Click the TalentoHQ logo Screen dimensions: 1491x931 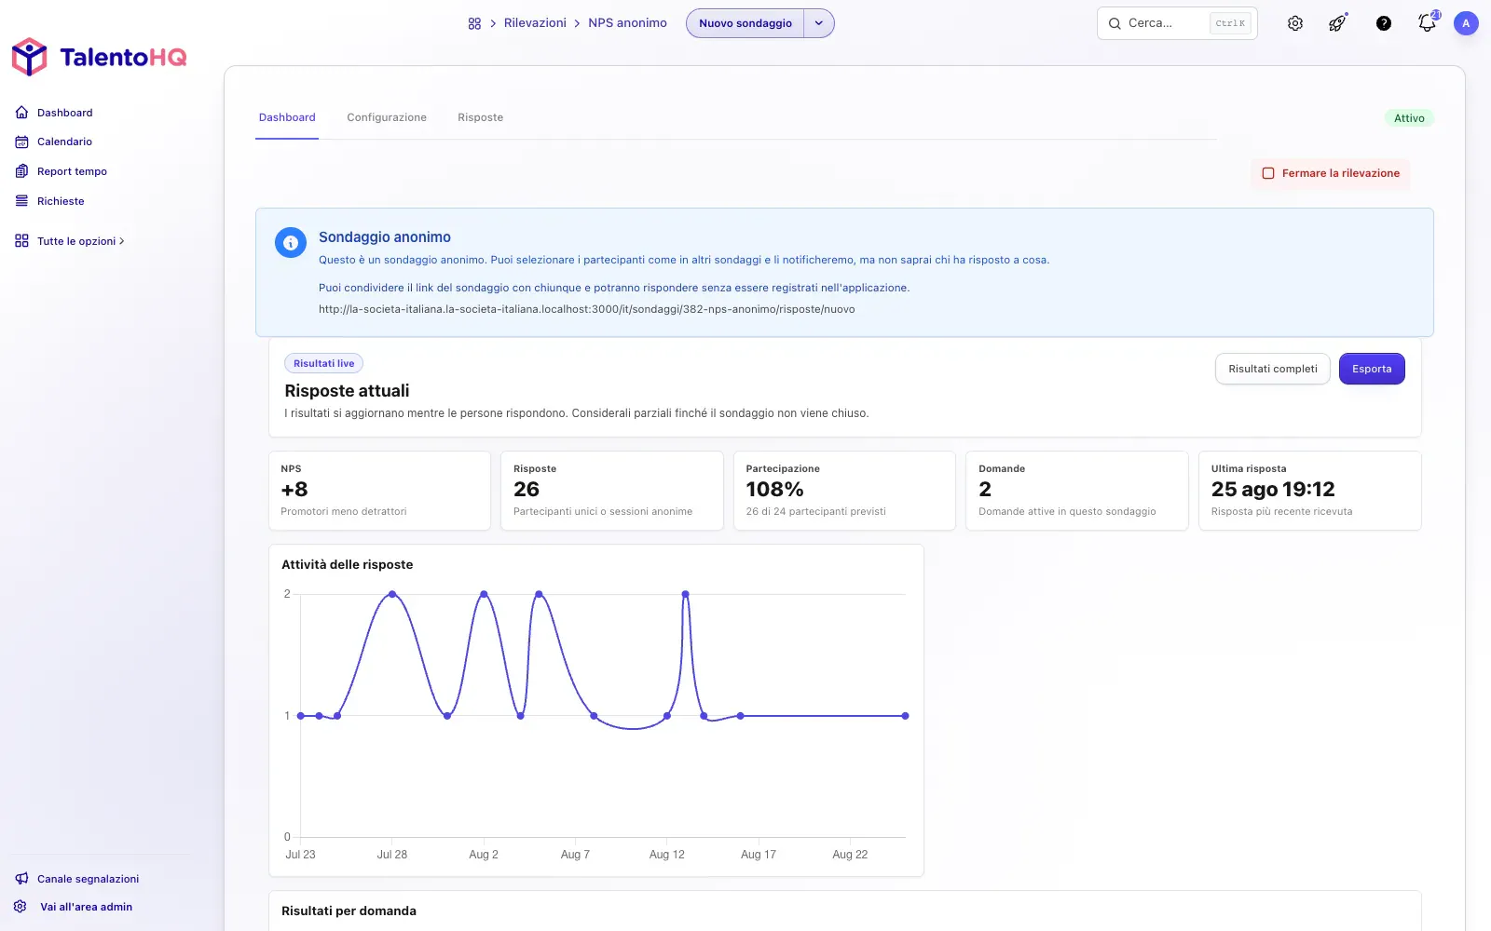coord(99,58)
